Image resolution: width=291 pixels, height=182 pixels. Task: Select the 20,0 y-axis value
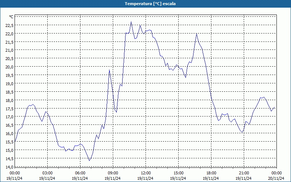9,67
